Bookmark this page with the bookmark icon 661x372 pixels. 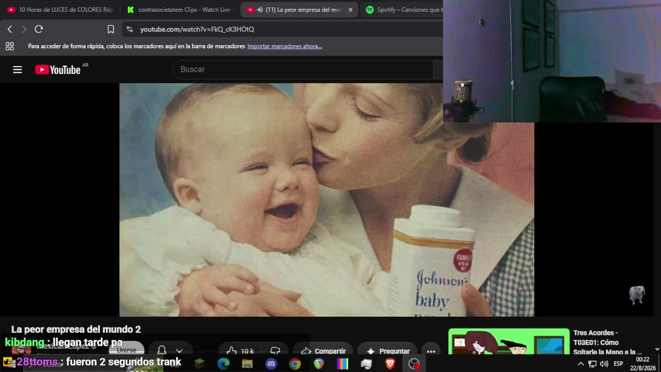pyautogui.click(x=111, y=29)
